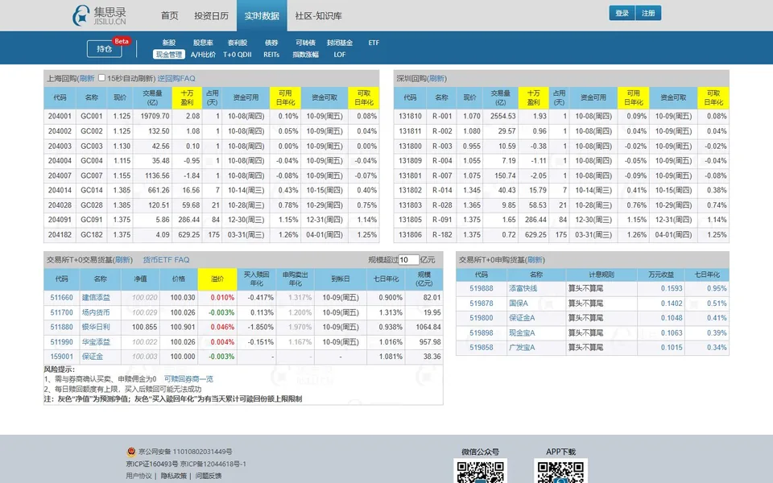Screen dimensions: 773x483
Task: Go to the 套利股 submenu
Action: coord(238,43)
